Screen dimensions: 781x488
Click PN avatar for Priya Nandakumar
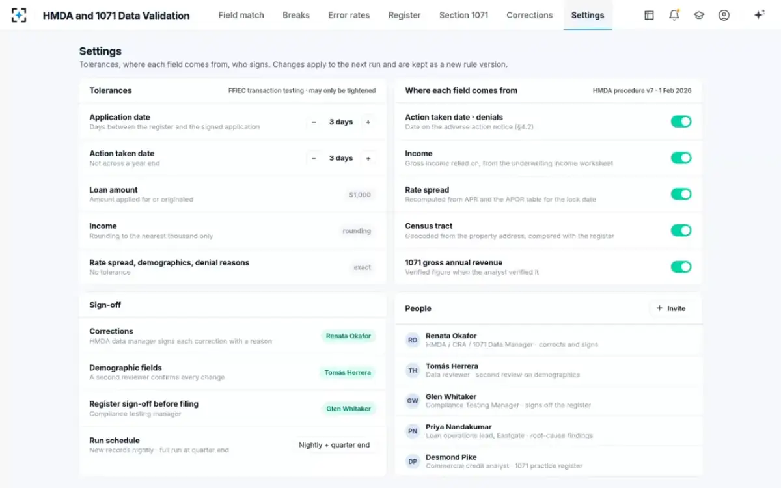coord(413,431)
